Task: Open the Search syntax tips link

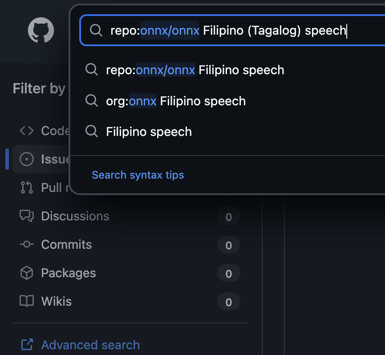Action: pos(138,175)
